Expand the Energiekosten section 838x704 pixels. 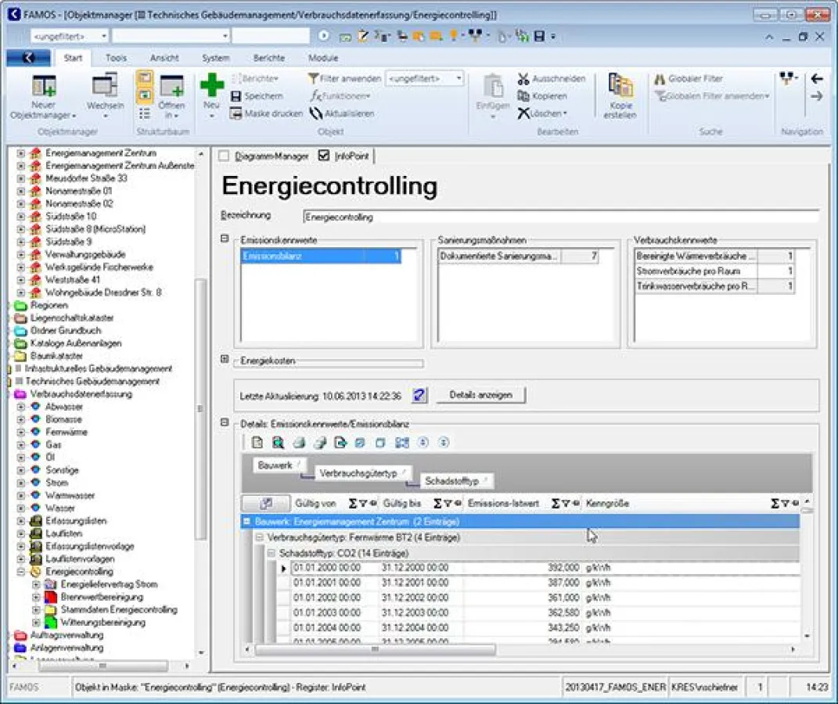click(225, 360)
